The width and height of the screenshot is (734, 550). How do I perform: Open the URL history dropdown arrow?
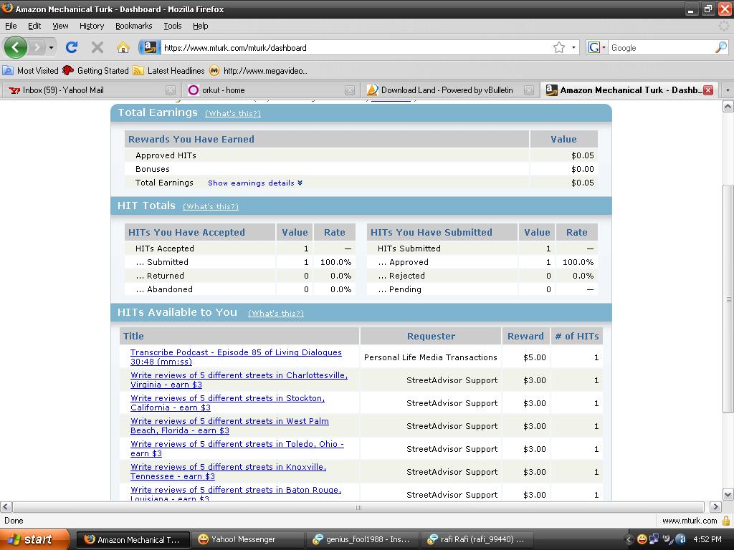[x=574, y=47]
